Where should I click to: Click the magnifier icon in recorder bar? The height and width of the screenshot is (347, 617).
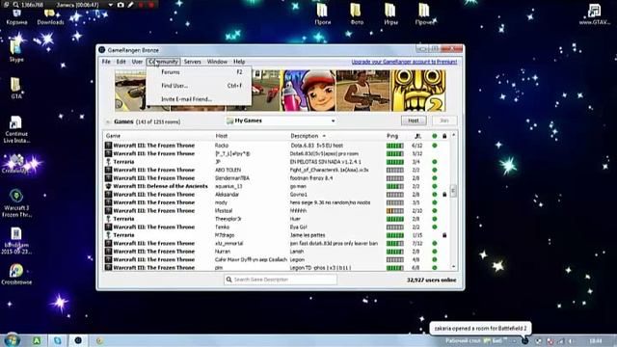(x=15, y=5)
